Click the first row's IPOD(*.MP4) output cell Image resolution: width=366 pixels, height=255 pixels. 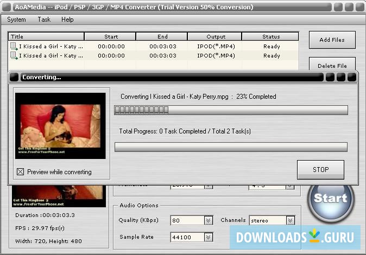(x=216, y=47)
